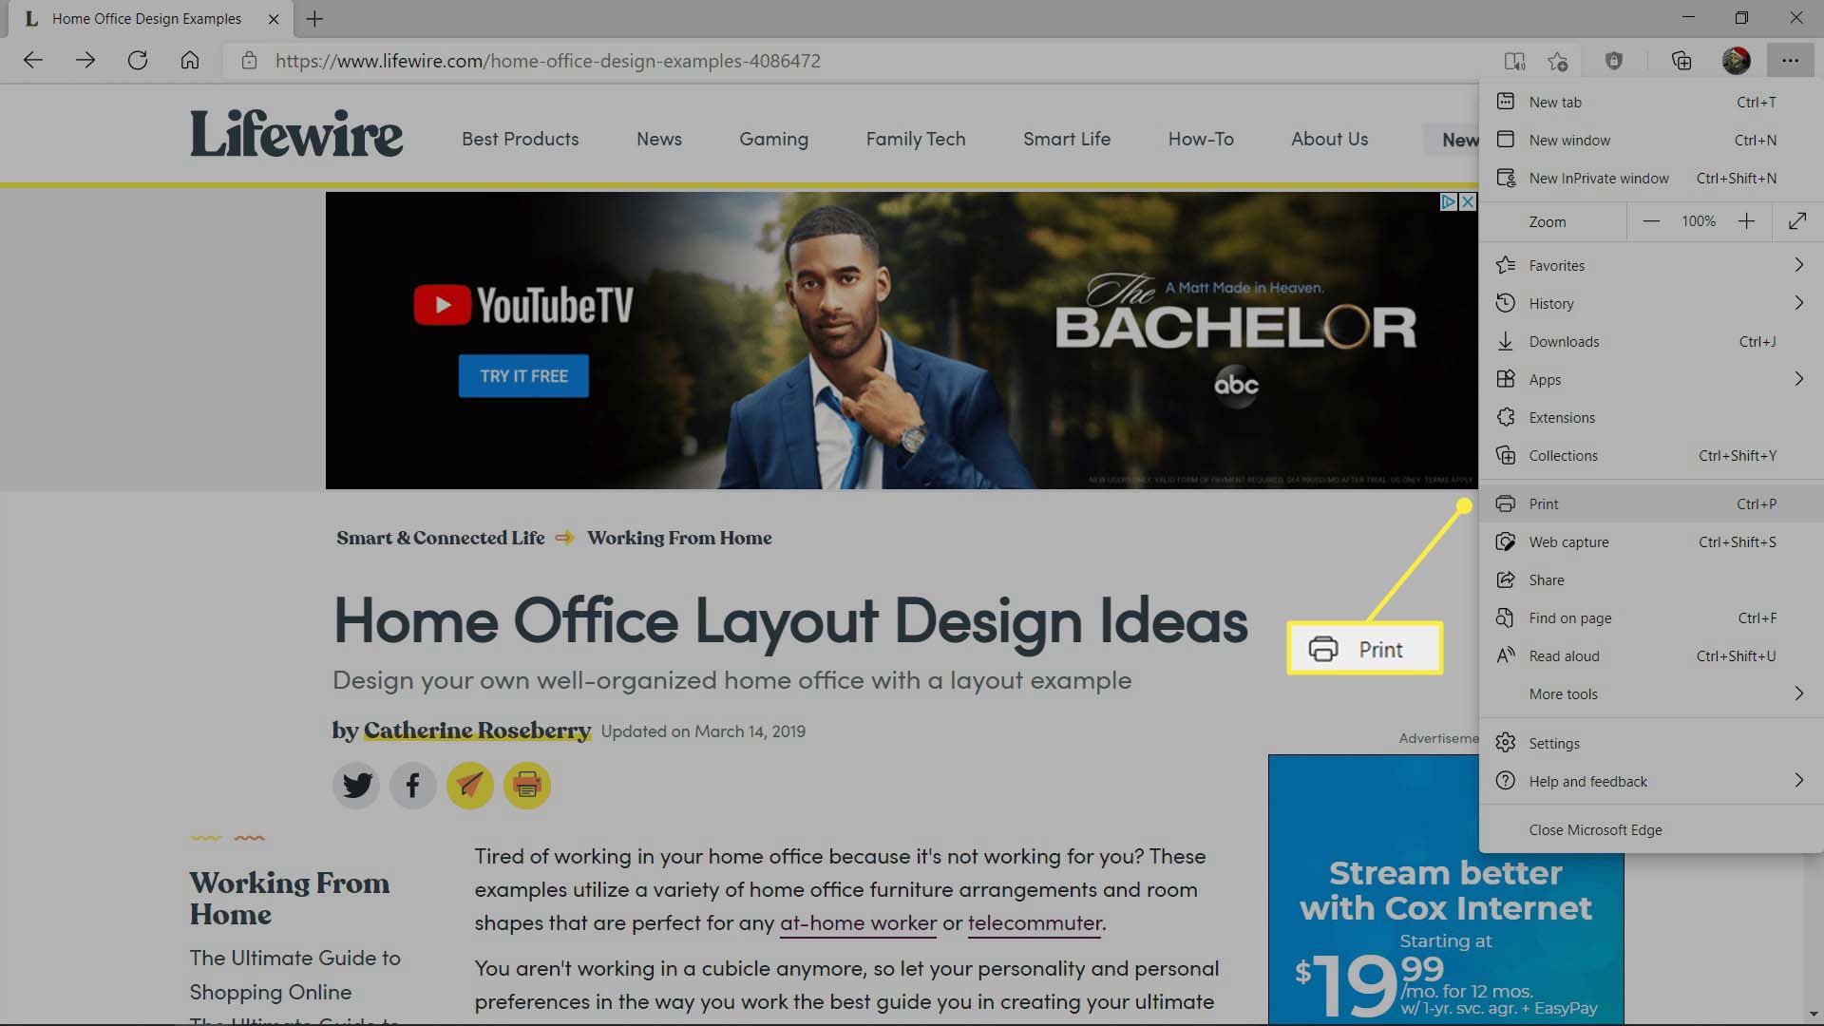Click the Facebook share icon on article
This screenshot has height=1026, width=1824.
[413, 786]
